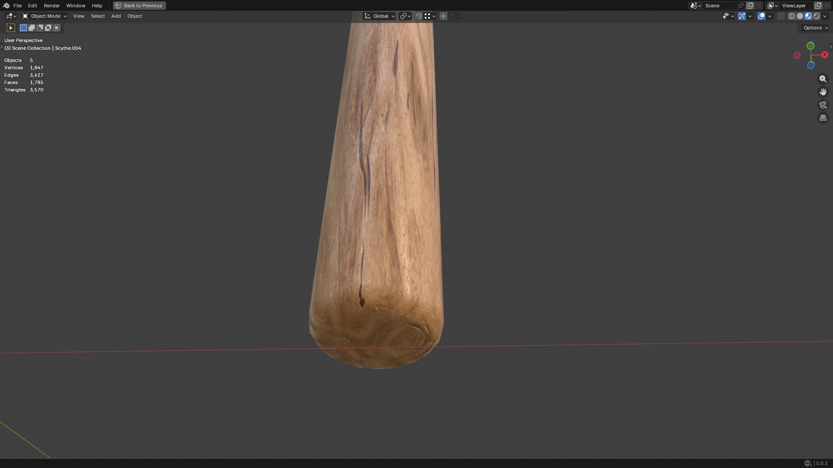833x468 pixels.
Task: Open the shading options dropdown arrow
Action: 825,16
